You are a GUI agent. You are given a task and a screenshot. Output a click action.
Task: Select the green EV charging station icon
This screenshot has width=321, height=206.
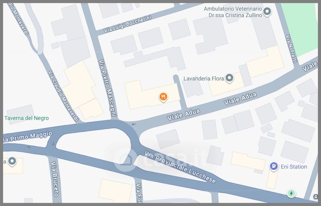click(x=291, y=193)
